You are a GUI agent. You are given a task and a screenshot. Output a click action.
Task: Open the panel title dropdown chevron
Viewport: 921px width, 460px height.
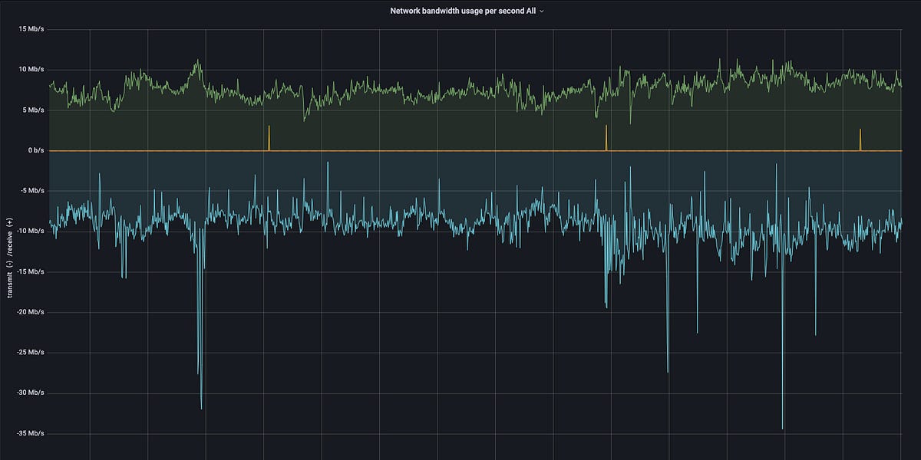coord(543,11)
